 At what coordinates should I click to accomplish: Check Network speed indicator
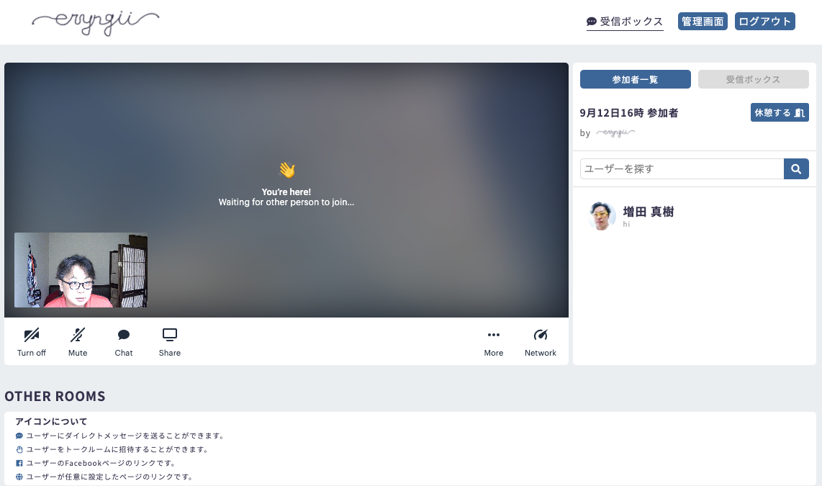[x=541, y=341]
